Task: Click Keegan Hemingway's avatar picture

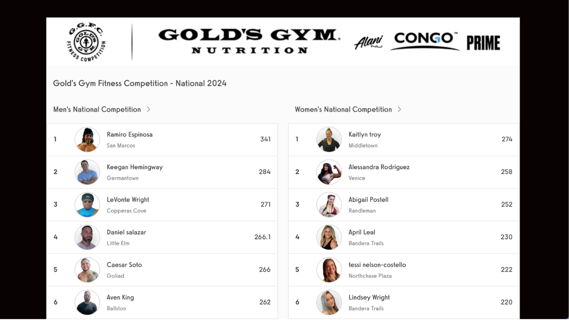Action: [x=87, y=172]
